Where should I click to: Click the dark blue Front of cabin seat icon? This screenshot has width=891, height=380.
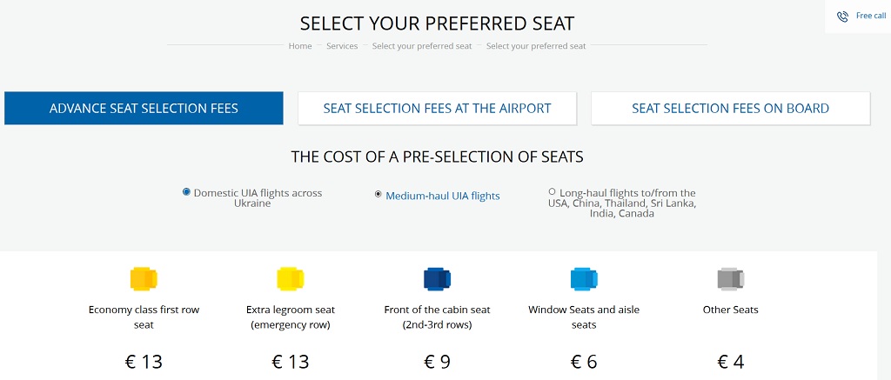pos(437,279)
